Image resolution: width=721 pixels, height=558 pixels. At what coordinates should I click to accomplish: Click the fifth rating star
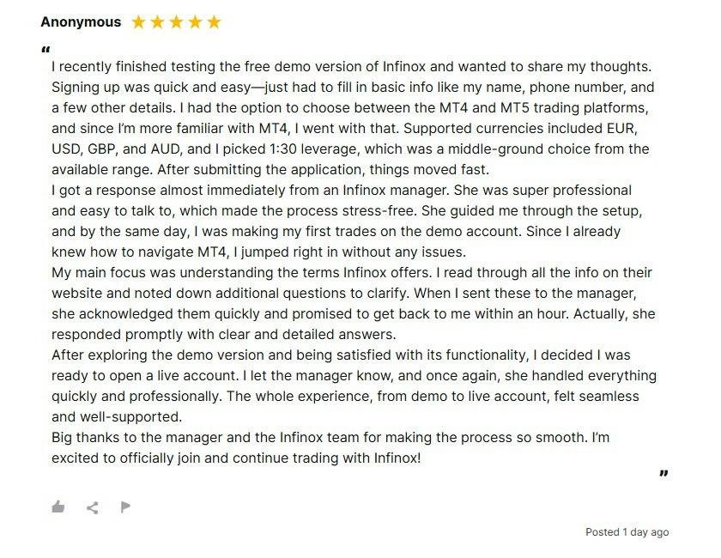[215, 22]
